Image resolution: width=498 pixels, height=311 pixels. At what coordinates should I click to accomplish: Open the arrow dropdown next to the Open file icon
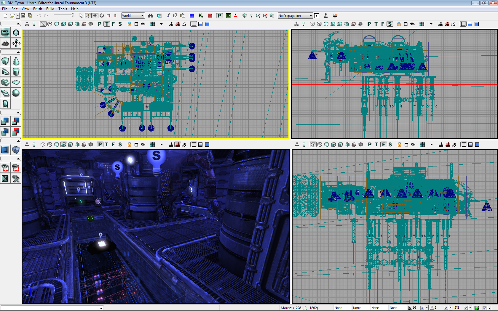[18, 15]
